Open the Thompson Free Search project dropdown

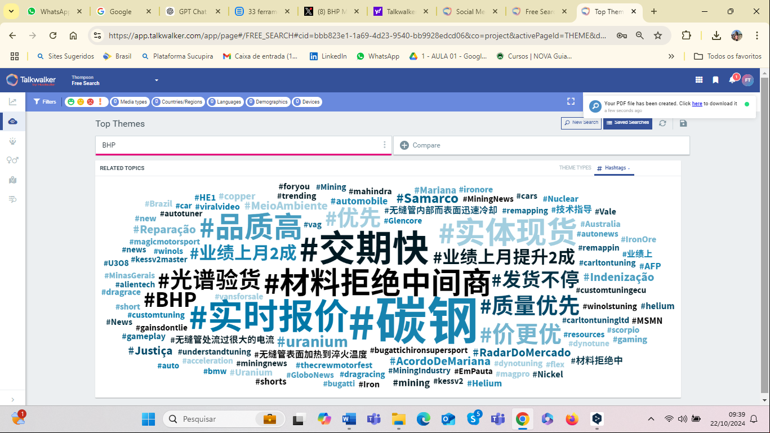pos(115,81)
